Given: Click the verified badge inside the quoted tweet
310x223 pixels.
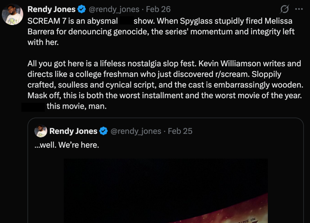Looking at the screenshot, I should [x=104, y=131].
